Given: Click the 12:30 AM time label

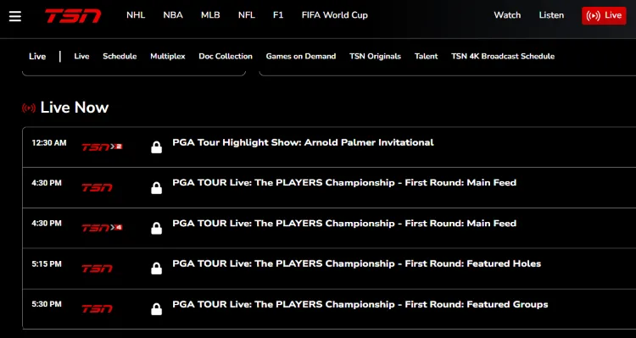Looking at the screenshot, I should (49, 142).
